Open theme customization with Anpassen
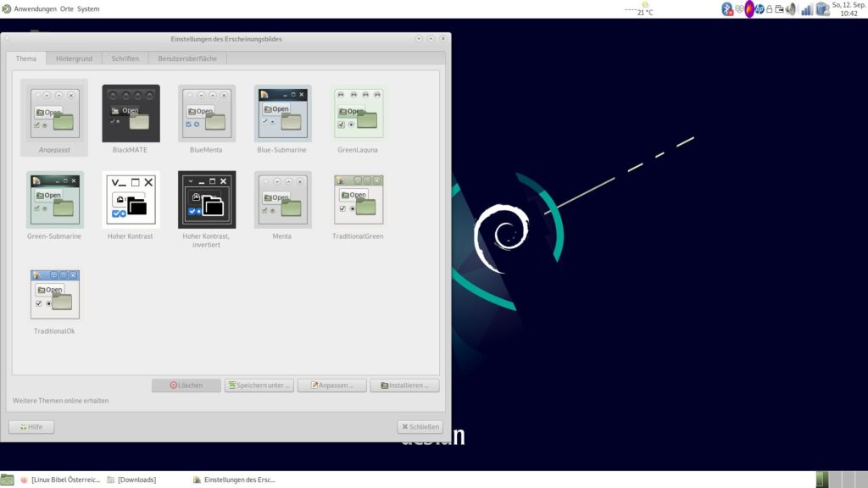Viewport: 868px width, 488px height. click(331, 385)
